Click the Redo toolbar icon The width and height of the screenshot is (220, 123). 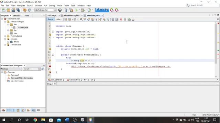coord(30,10)
